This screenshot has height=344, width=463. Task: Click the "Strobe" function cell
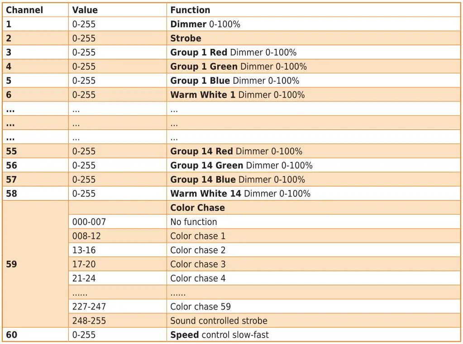click(x=186, y=38)
